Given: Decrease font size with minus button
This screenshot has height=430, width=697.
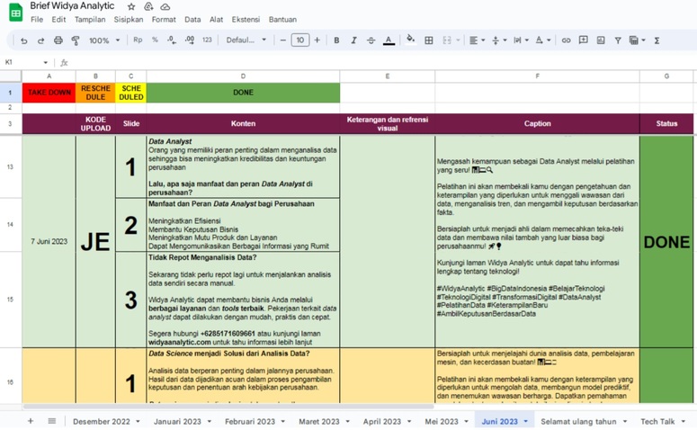Looking at the screenshot, I should tap(282, 40).
